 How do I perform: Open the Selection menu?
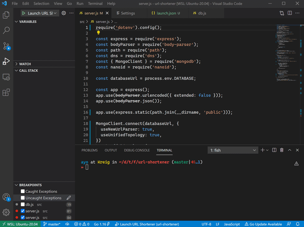pos(41,3)
